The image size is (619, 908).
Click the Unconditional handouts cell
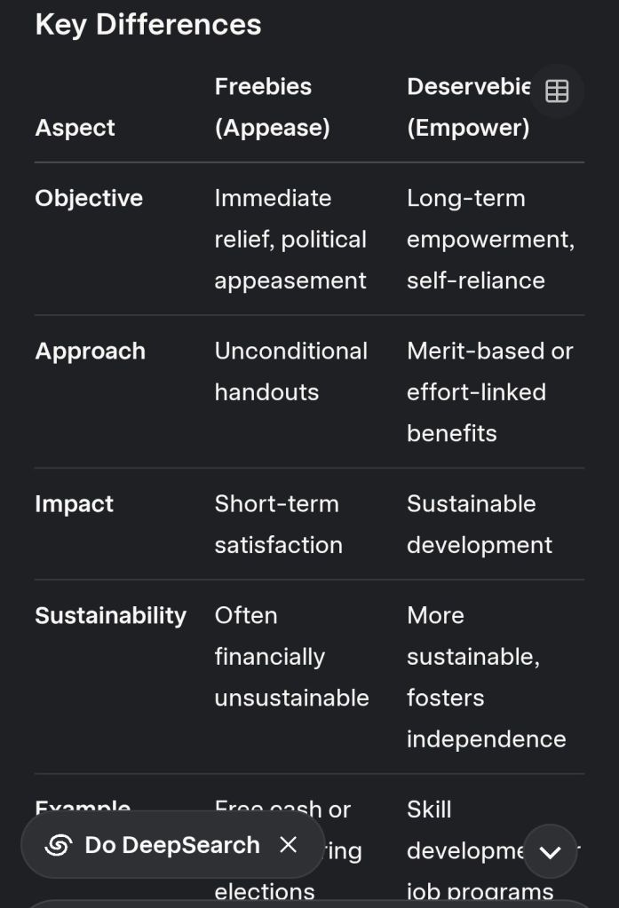(x=290, y=371)
